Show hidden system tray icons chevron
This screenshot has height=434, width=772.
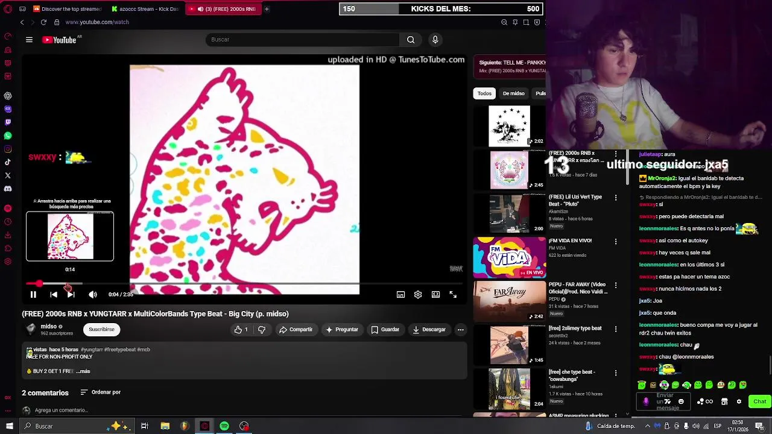648,426
